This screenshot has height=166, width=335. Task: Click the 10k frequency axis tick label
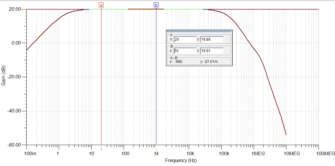(x=190, y=154)
